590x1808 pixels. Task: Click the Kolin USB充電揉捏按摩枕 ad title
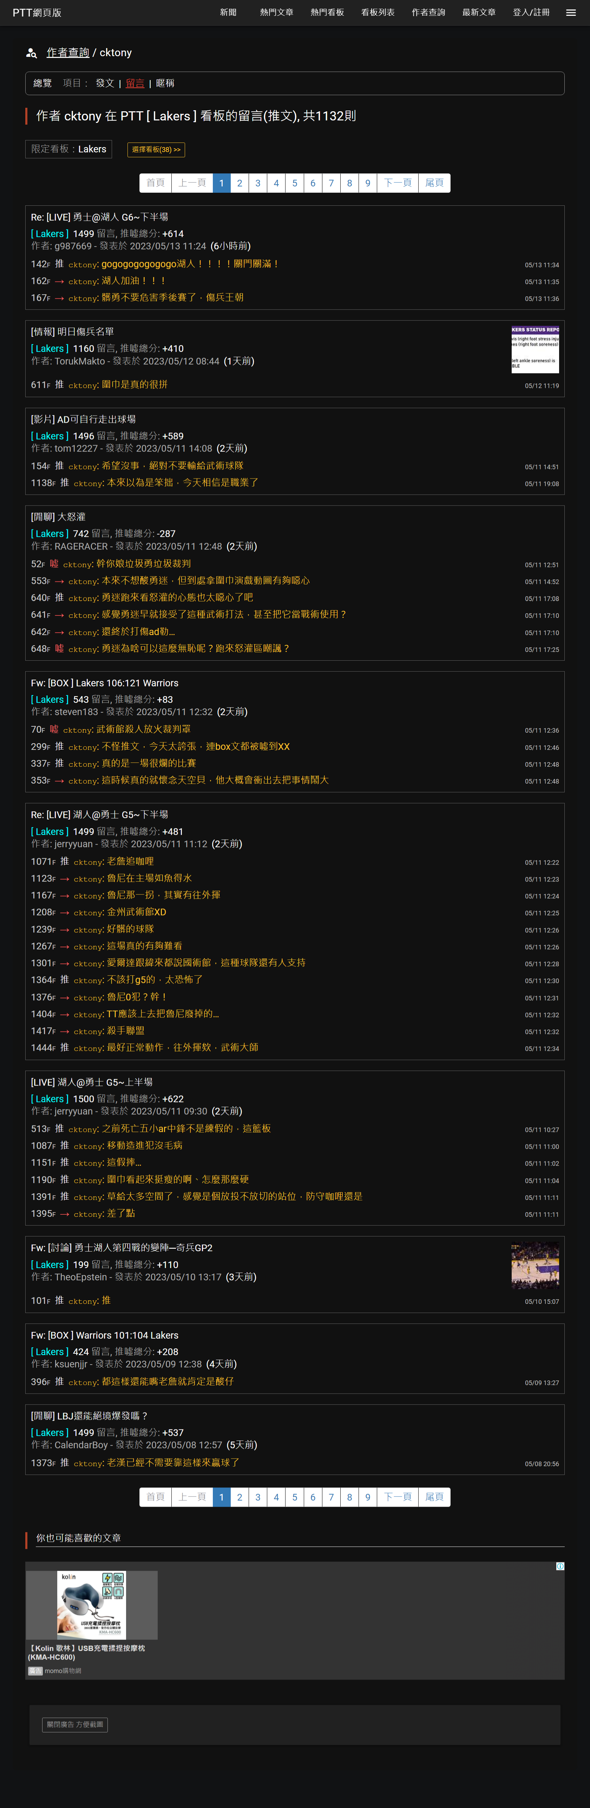click(86, 1652)
